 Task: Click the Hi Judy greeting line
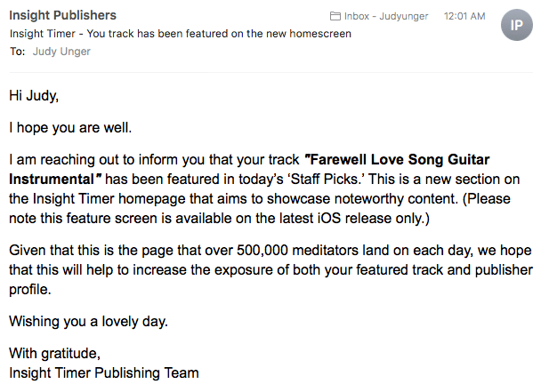coord(35,94)
